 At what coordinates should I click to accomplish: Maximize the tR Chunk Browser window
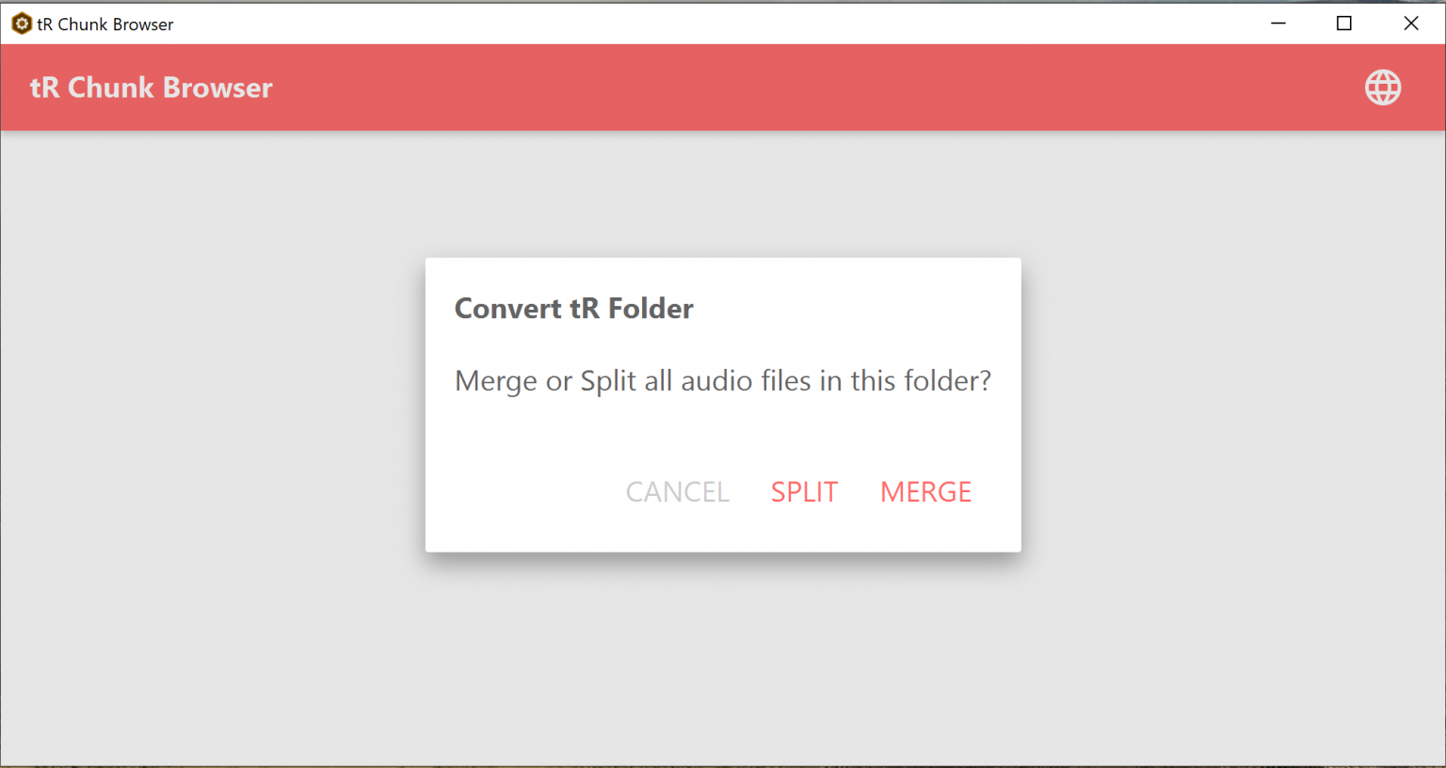click(1343, 24)
